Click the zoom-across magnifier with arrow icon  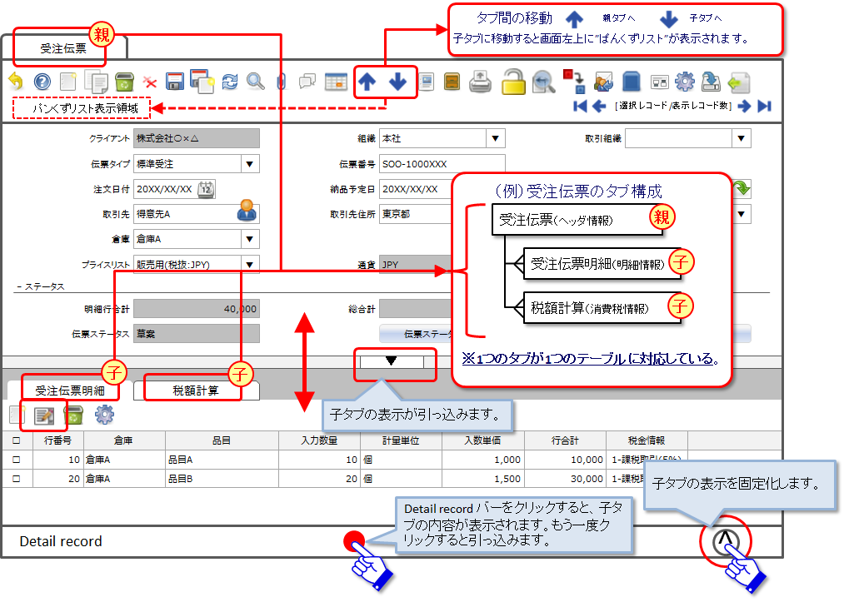click(x=543, y=82)
